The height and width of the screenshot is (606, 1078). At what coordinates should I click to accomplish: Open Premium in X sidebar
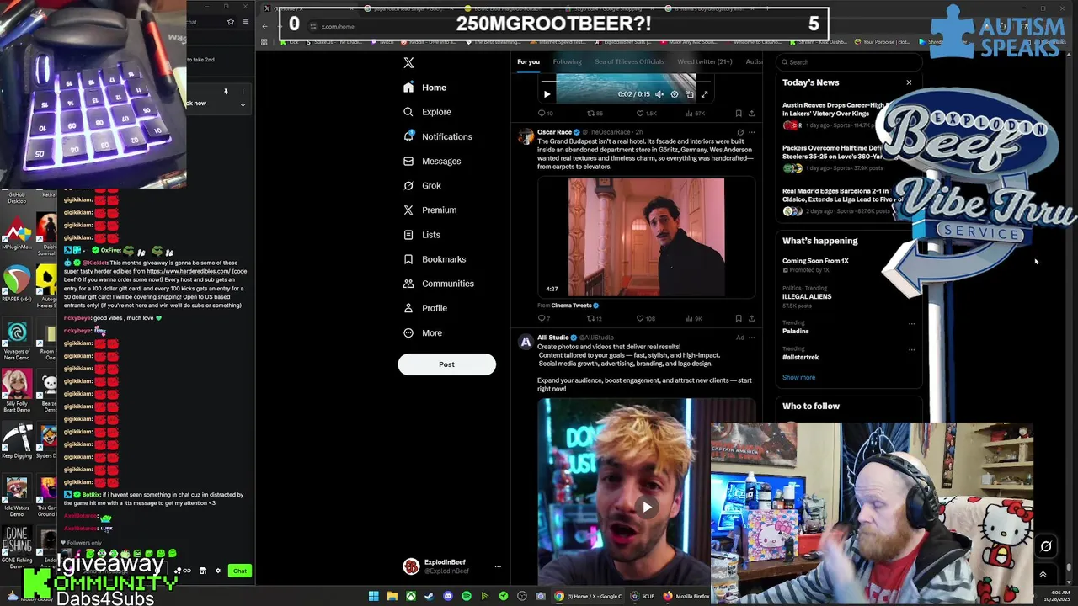[x=430, y=210]
